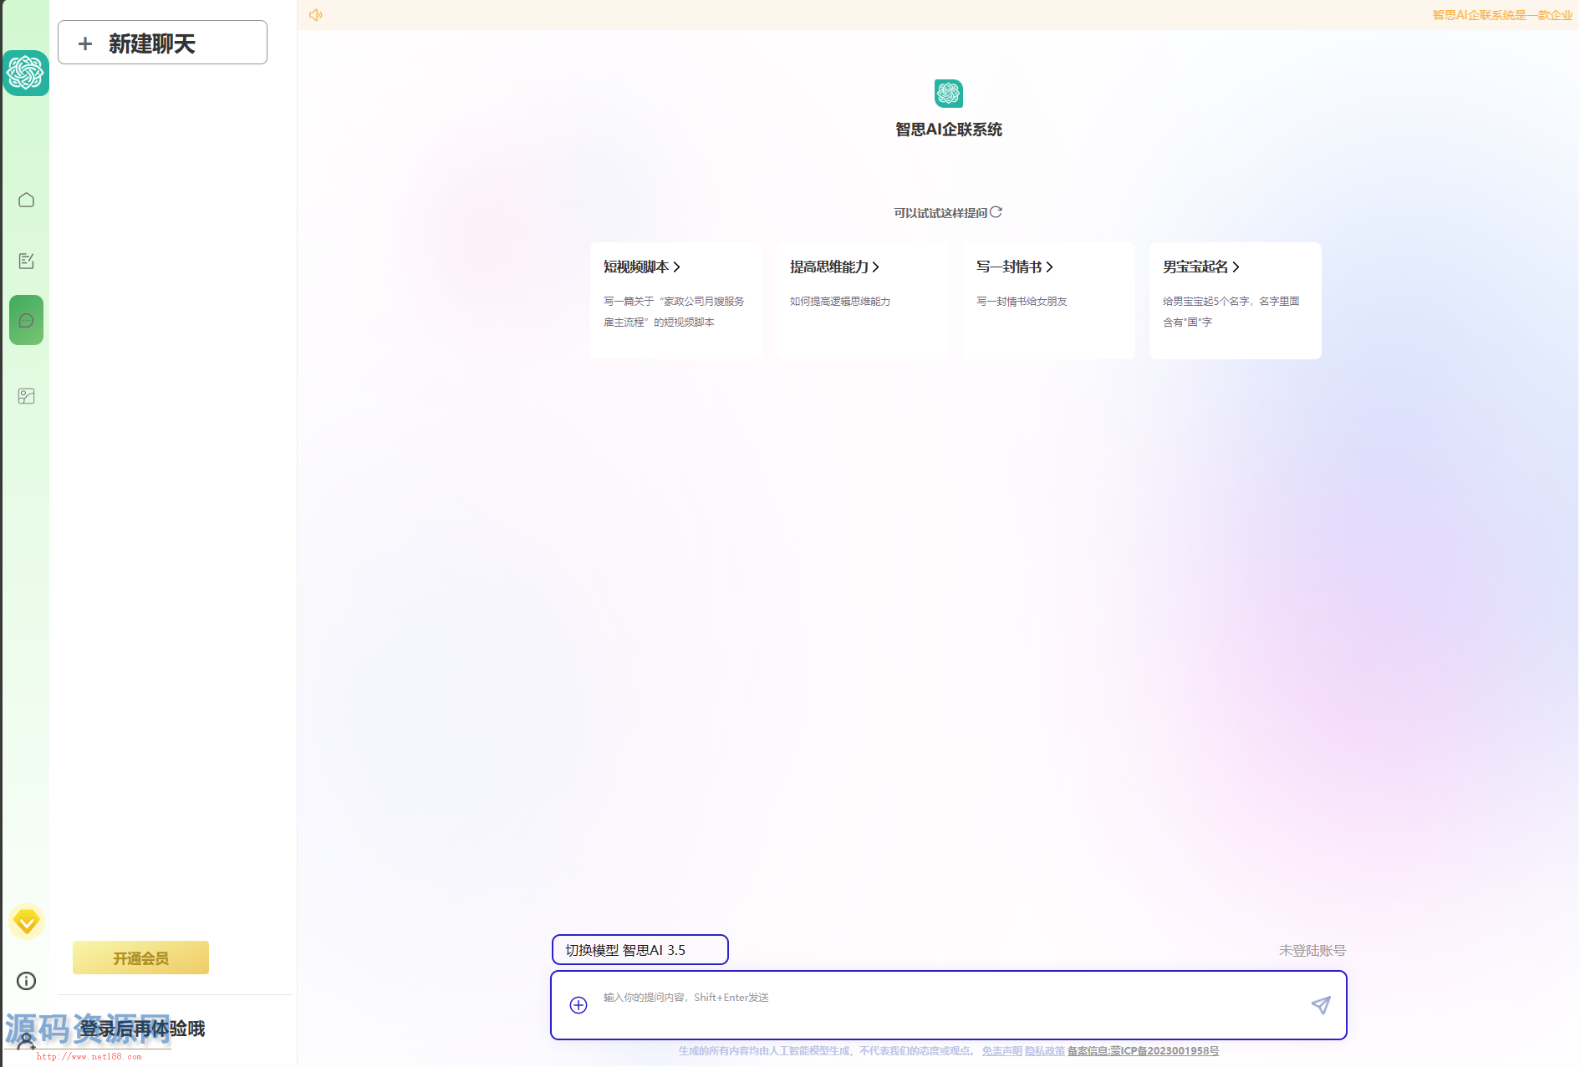Click the home icon in the left sidebar
Image resolution: width=1580 pixels, height=1067 pixels.
click(26, 200)
